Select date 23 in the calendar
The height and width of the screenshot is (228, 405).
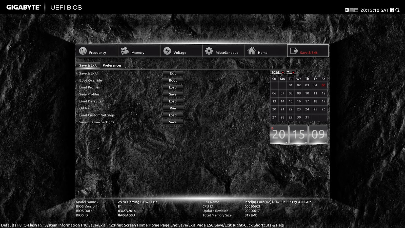click(x=299, y=109)
